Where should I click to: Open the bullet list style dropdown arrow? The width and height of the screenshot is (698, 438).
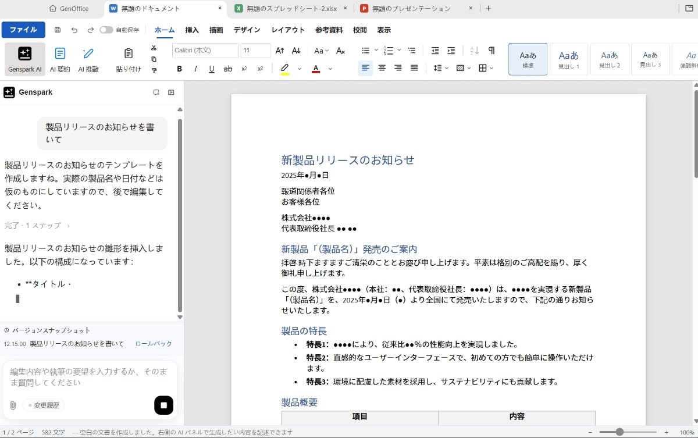tap(376, 51)
